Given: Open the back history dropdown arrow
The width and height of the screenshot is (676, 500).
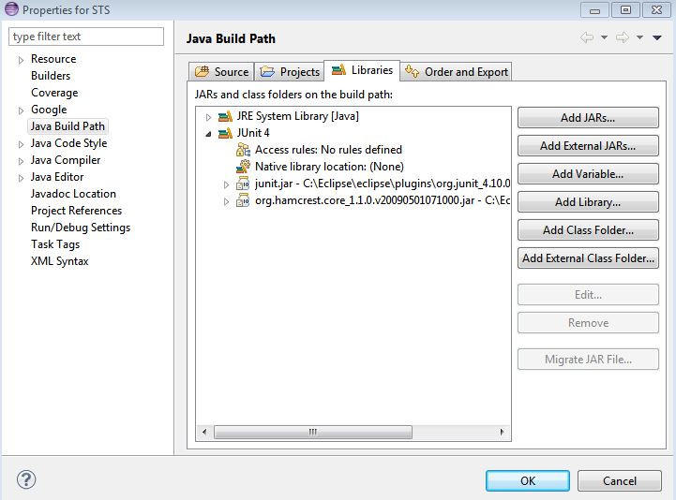Looking at the screenshot, I should pos(605,37).
